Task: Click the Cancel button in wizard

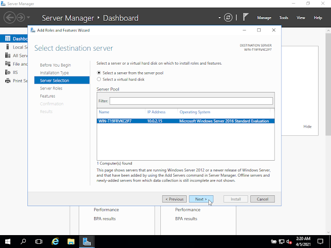Action: click(262, 199)
